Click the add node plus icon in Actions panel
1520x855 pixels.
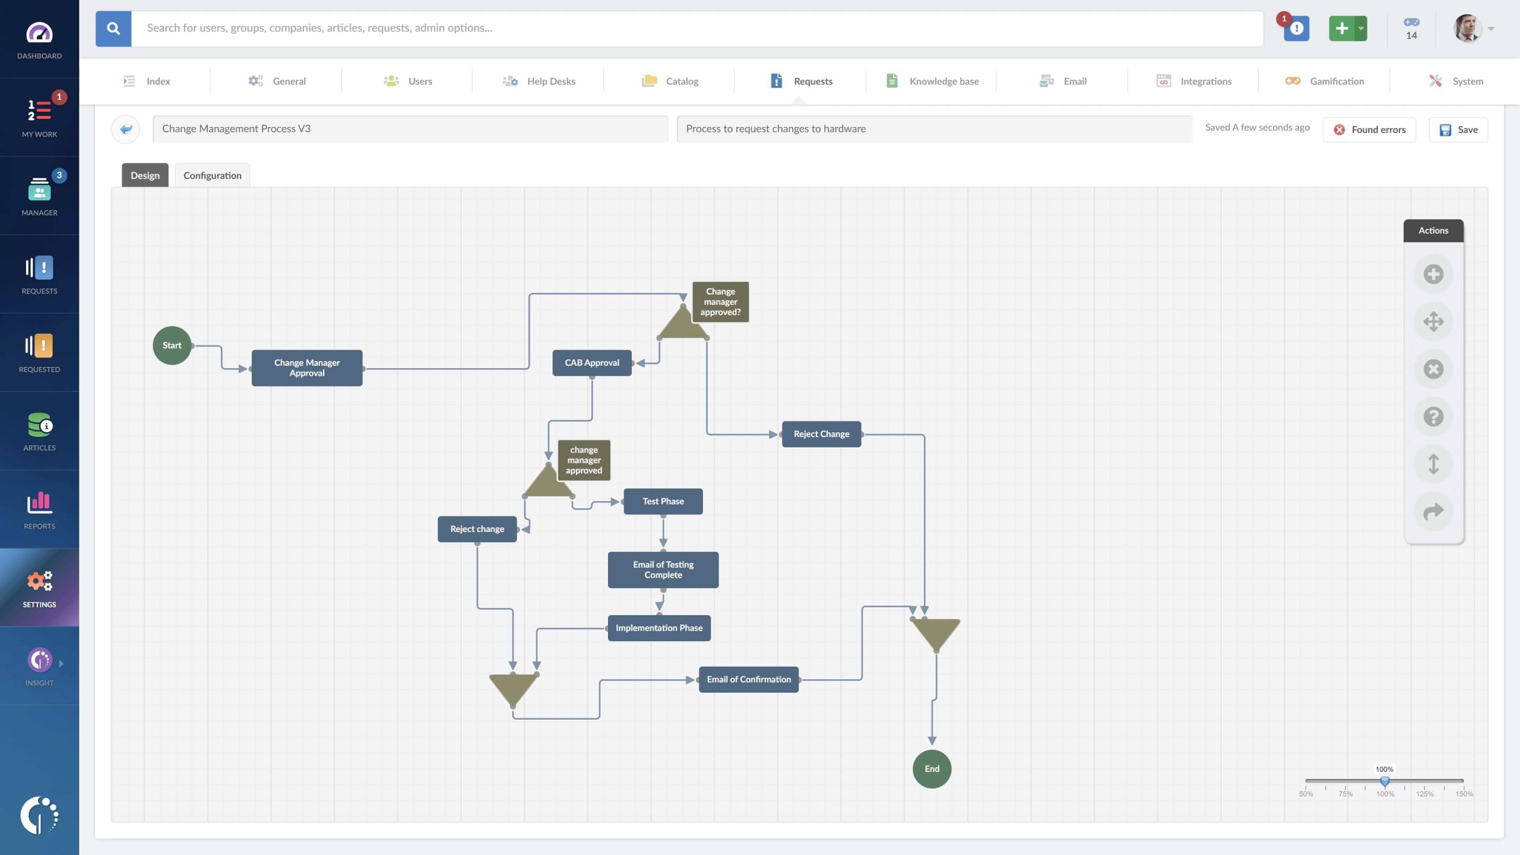coord(1434,274)
